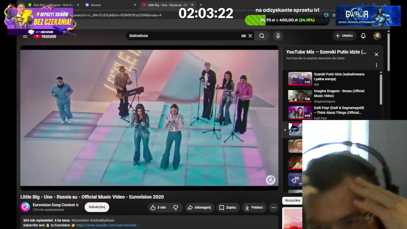This screenshot has height=229, width=407.
Task: Subscribe with the 'Subskrybuj' button
Action: pyautogui.click(x=97, y=207)
